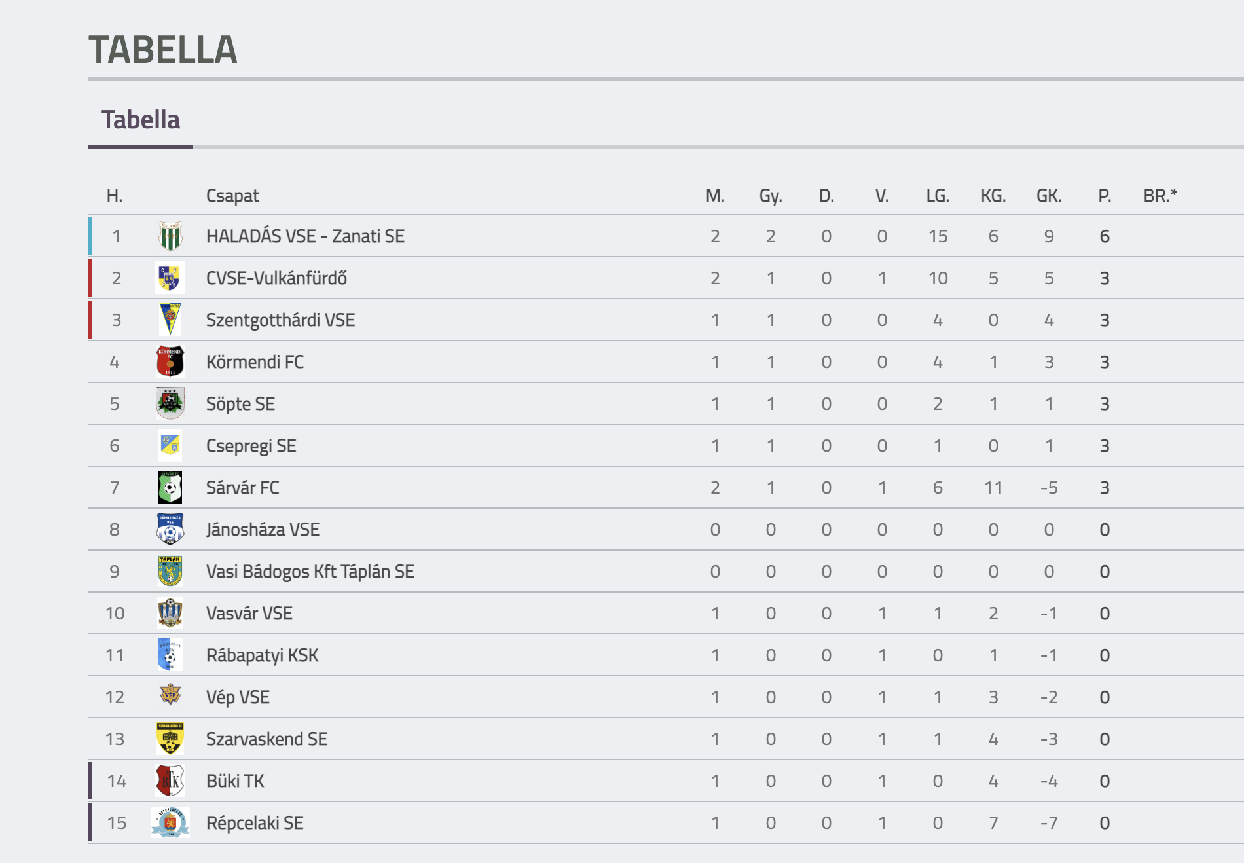
Task: Click the Vasi Bádogos Táplán SE crest
Action: coord(170,572)
